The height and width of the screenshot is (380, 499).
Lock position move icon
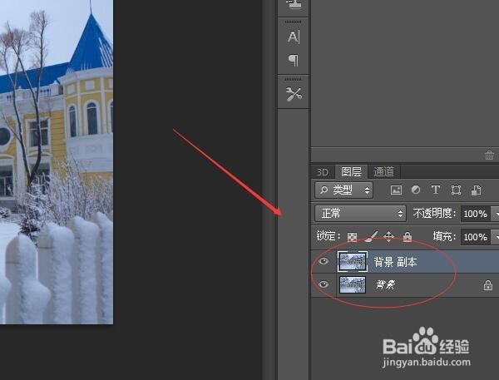389,236
